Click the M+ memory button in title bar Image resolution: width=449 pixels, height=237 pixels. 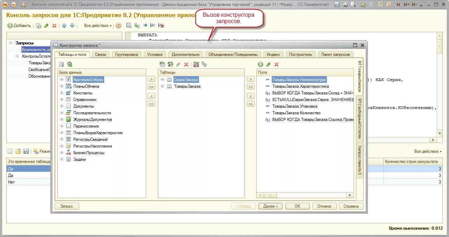click(x=406, y=5)
